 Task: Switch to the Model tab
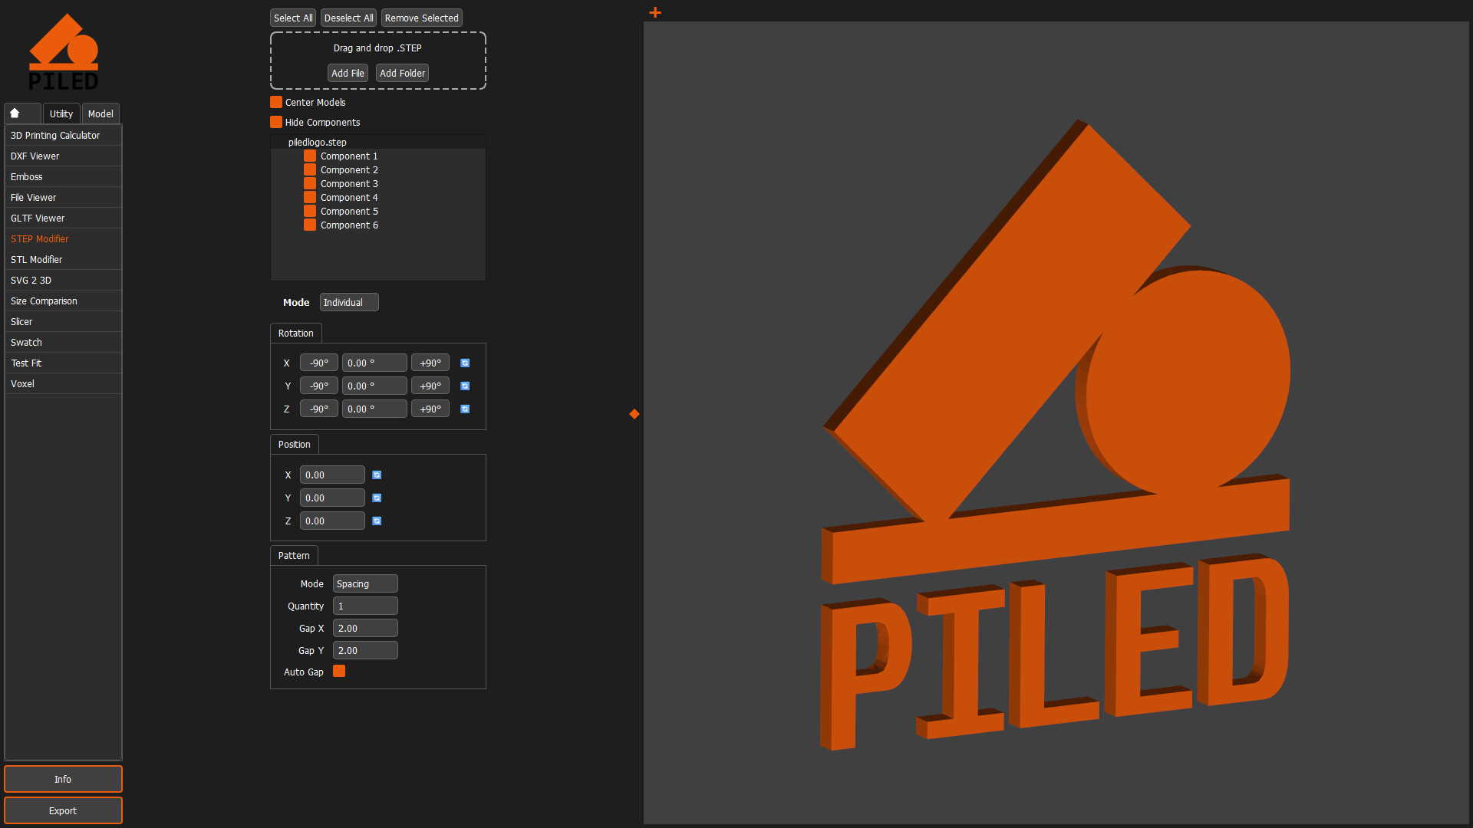tap(100, 113)
